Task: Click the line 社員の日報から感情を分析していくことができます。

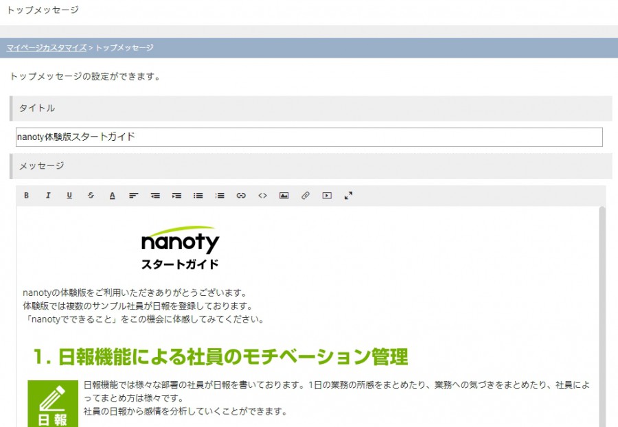Action: [x=185, y=411]
